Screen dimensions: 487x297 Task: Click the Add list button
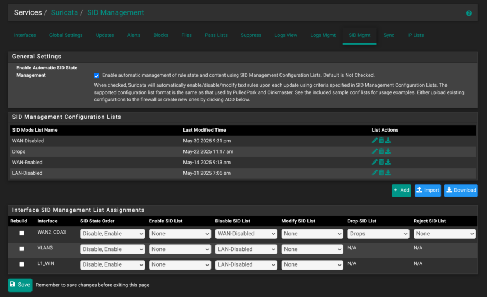(x=401, y=190)
